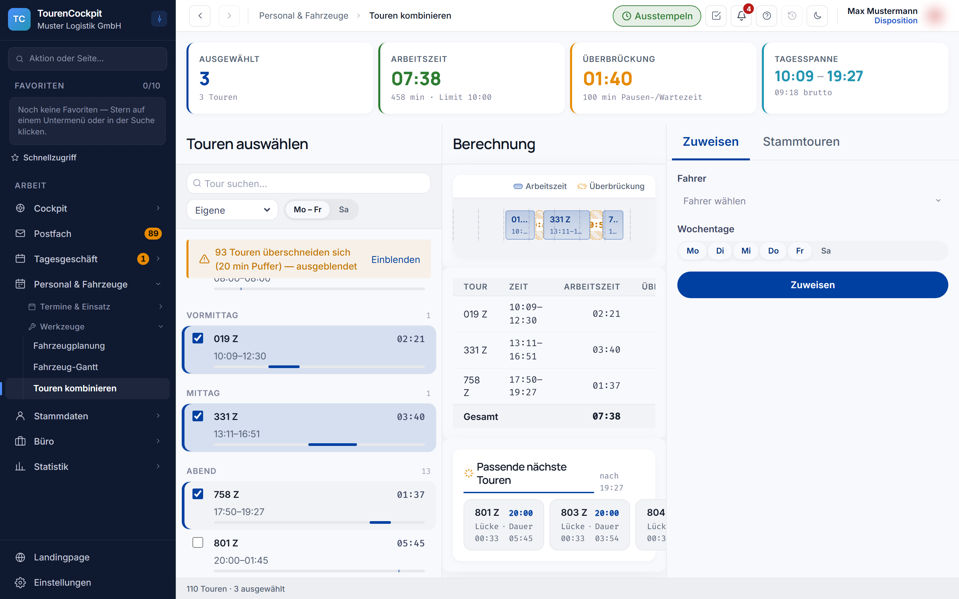Open Tagesgeschäft calendar icon

click(x=20, y=259)
